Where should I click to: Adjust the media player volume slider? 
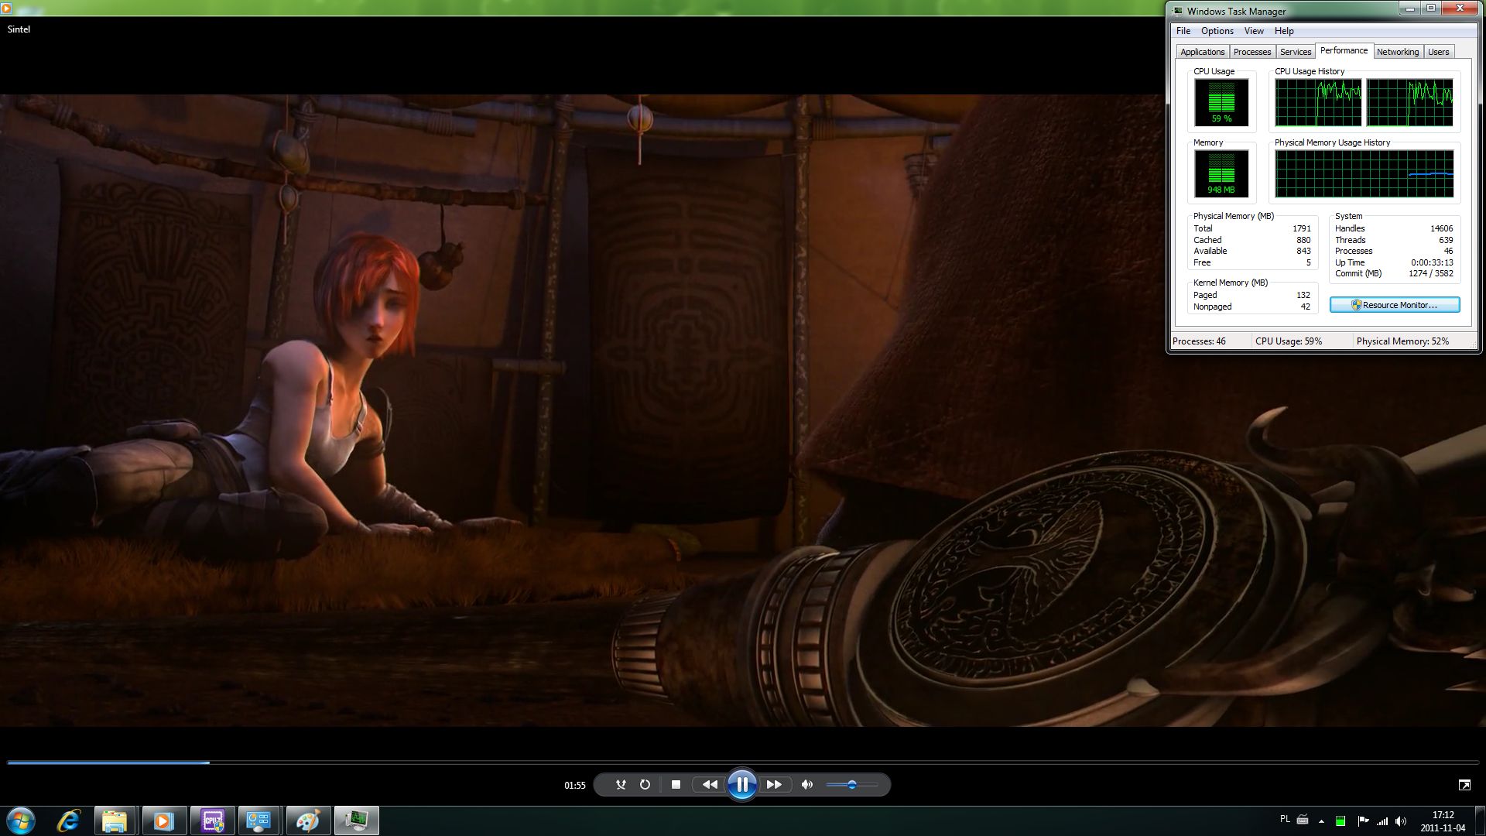point(851,785)
